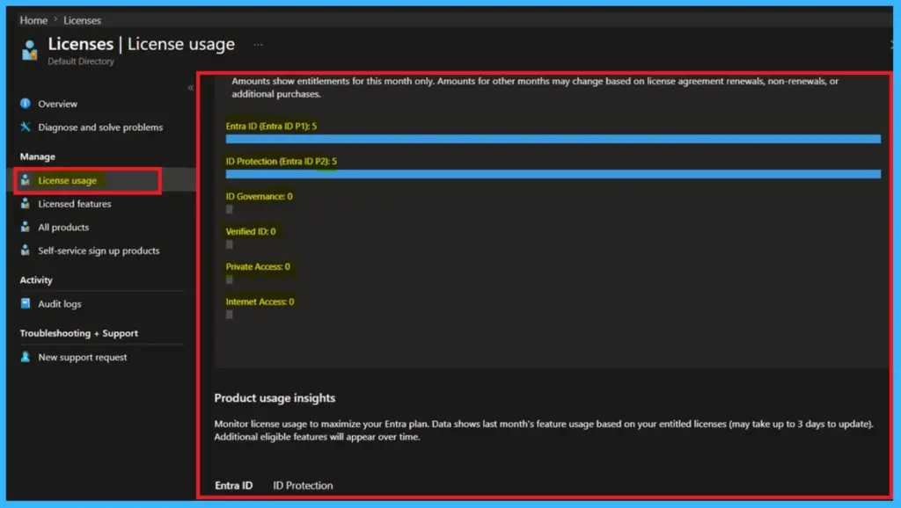Collapse the sidebar with double-chevron
Image resolution: width=901 pixels, height=508 pixels.
coord(191,88)
